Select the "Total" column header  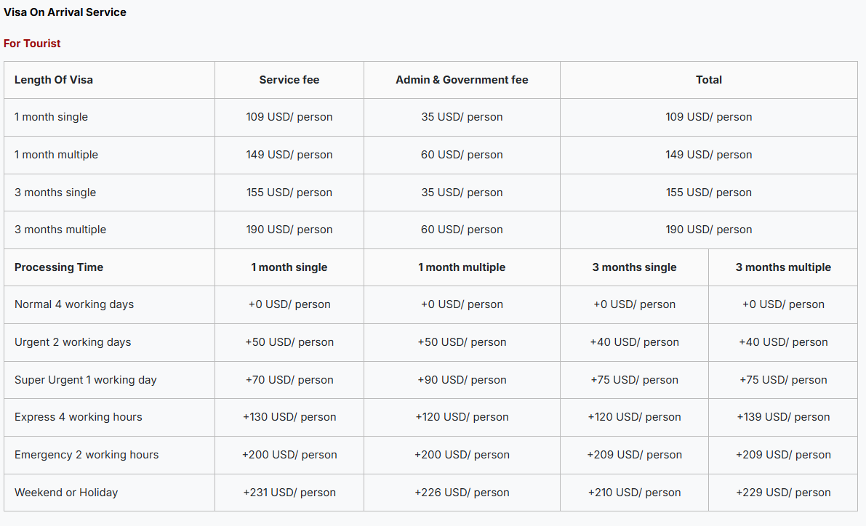[709, 80]
